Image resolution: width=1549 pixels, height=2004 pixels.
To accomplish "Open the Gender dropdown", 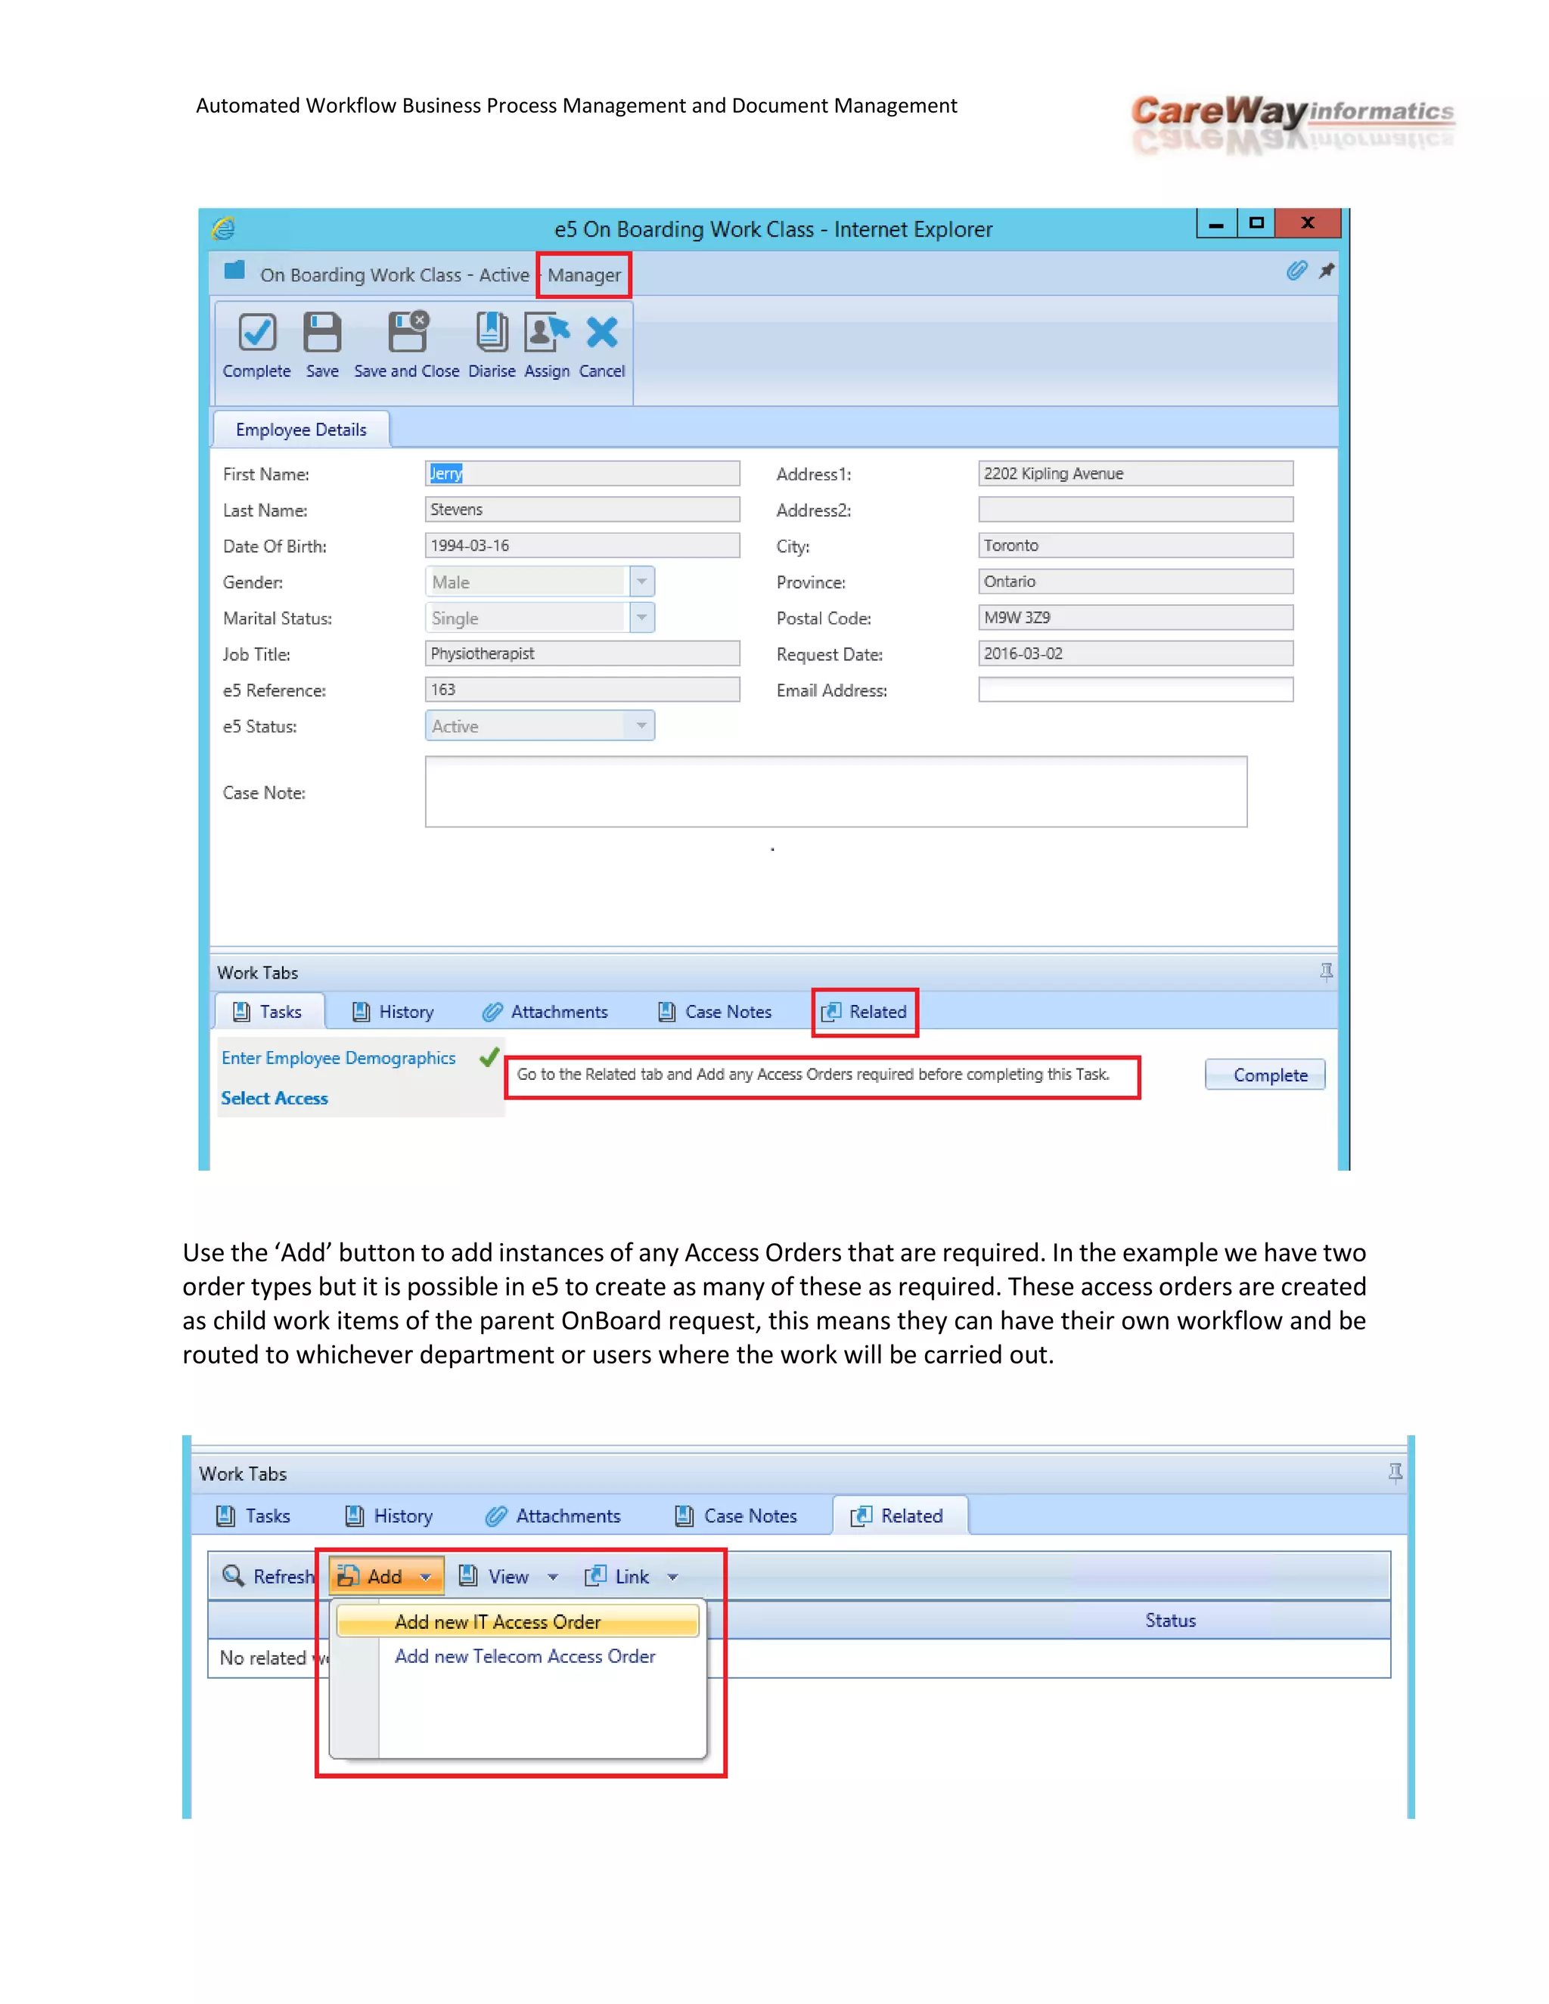I will 642,582.
